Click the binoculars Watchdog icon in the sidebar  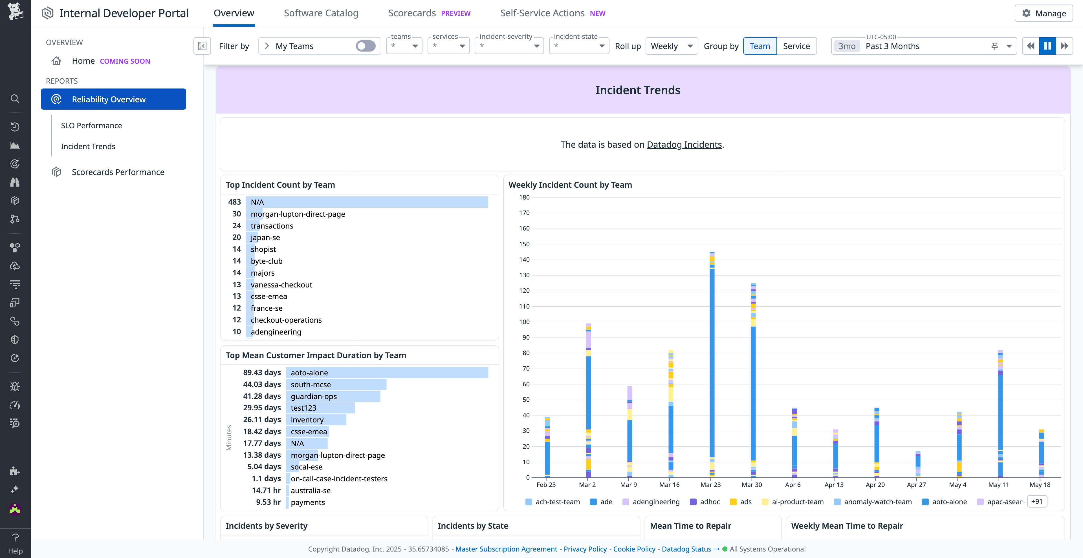coord(15,182)
